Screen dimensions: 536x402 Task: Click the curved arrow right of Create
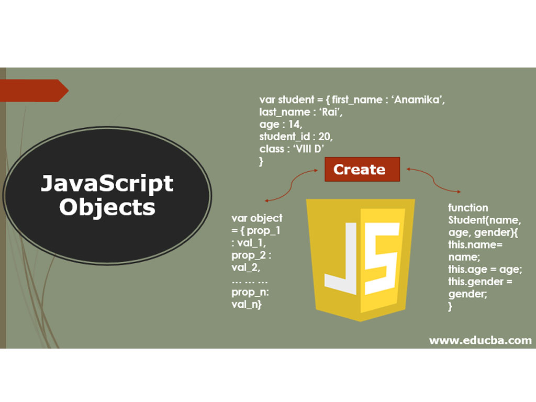click(x=433, y=180)
